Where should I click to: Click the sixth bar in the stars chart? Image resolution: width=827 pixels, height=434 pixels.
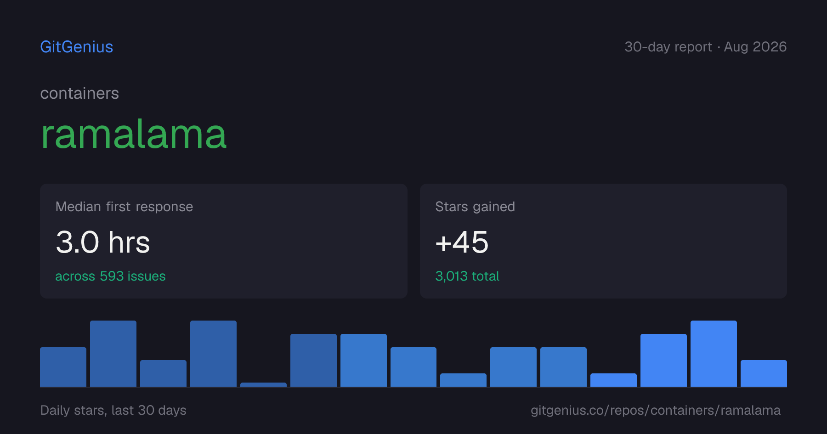pyautogui.click(x=313, y=360)
